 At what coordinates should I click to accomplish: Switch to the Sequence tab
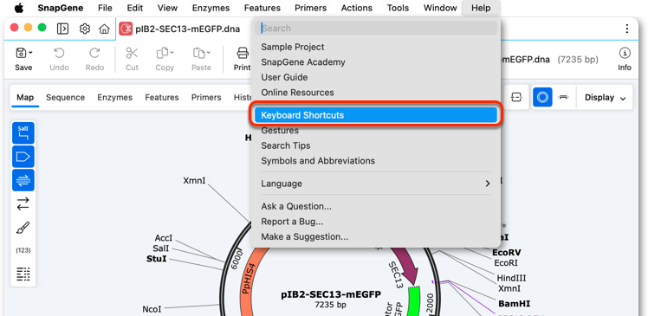tap(65, 98)
